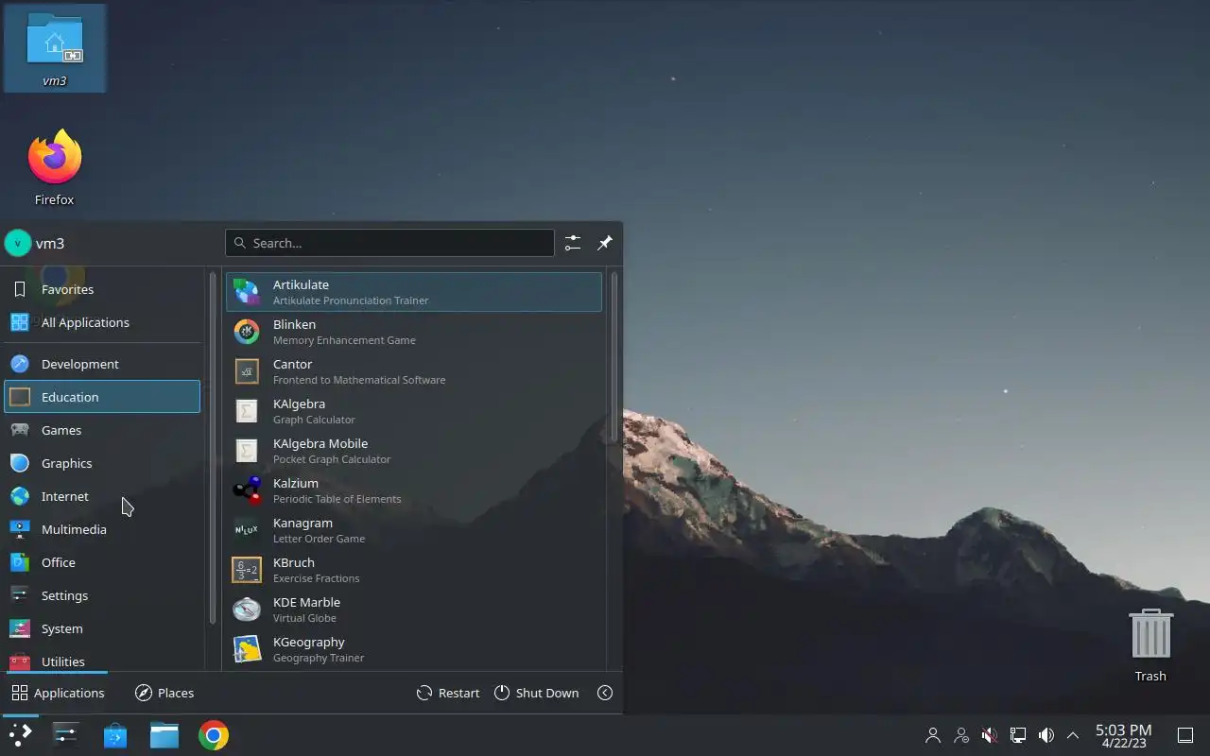Screen dimensions: 1210x756
Task: Click the muted audio tray icon
Action: pos(990,735)
